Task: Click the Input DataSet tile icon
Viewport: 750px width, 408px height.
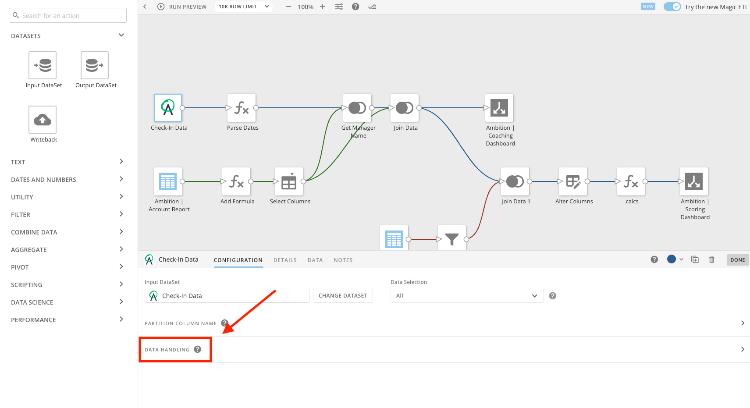Action: [43, 65]
